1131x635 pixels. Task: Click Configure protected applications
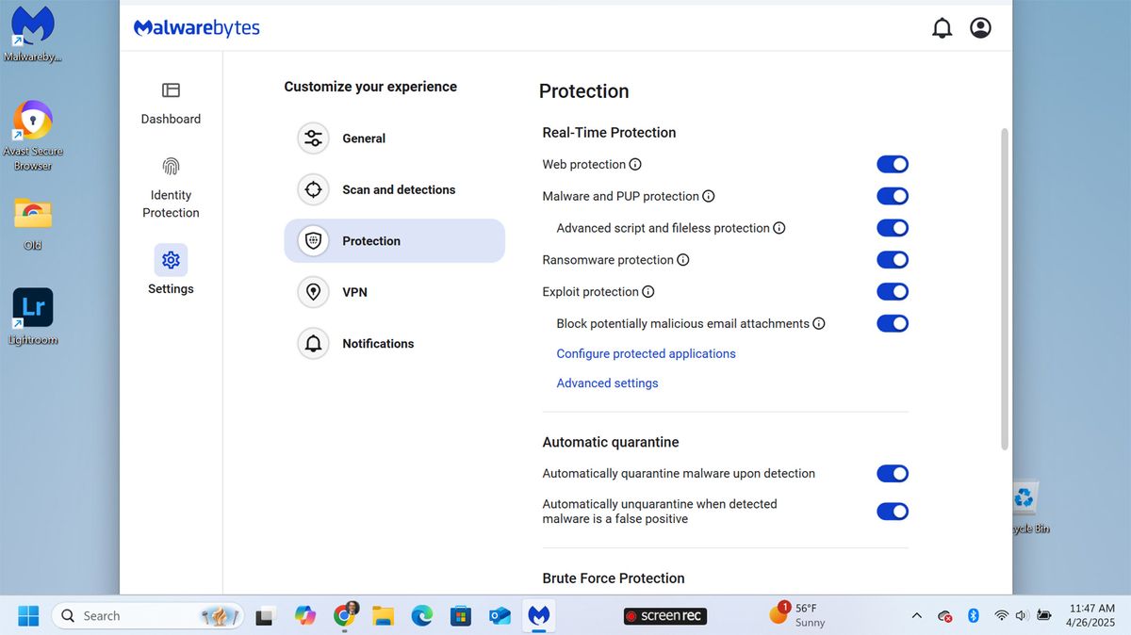646,353
